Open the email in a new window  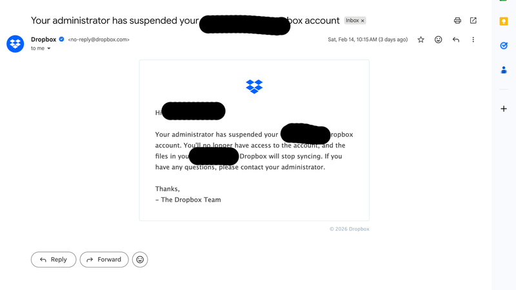click(x=473, y=21)
